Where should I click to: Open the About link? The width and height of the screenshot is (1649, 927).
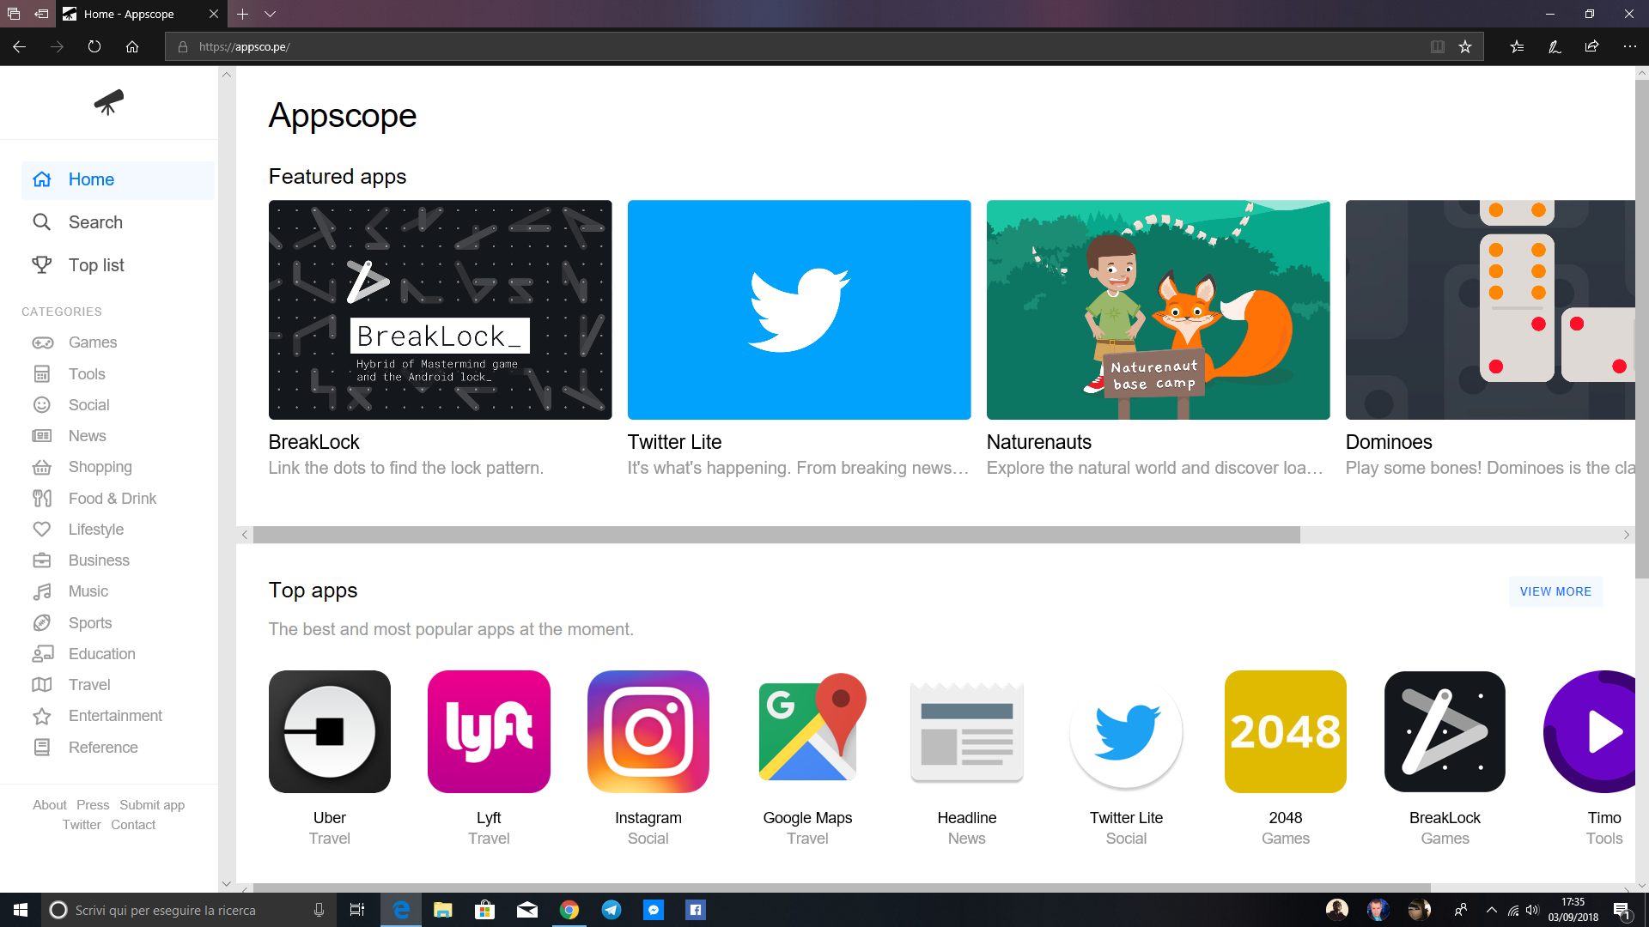coord(50,805)
